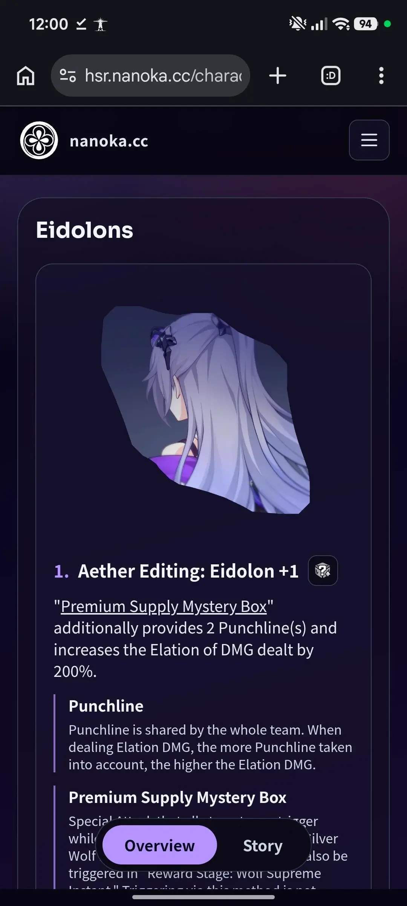Click the nanoka.cc site title
The image size is (407, 906).
109,141
